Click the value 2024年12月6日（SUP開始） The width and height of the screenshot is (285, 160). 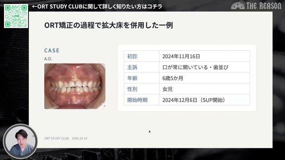pyautogui.click(x=194, y=100)
